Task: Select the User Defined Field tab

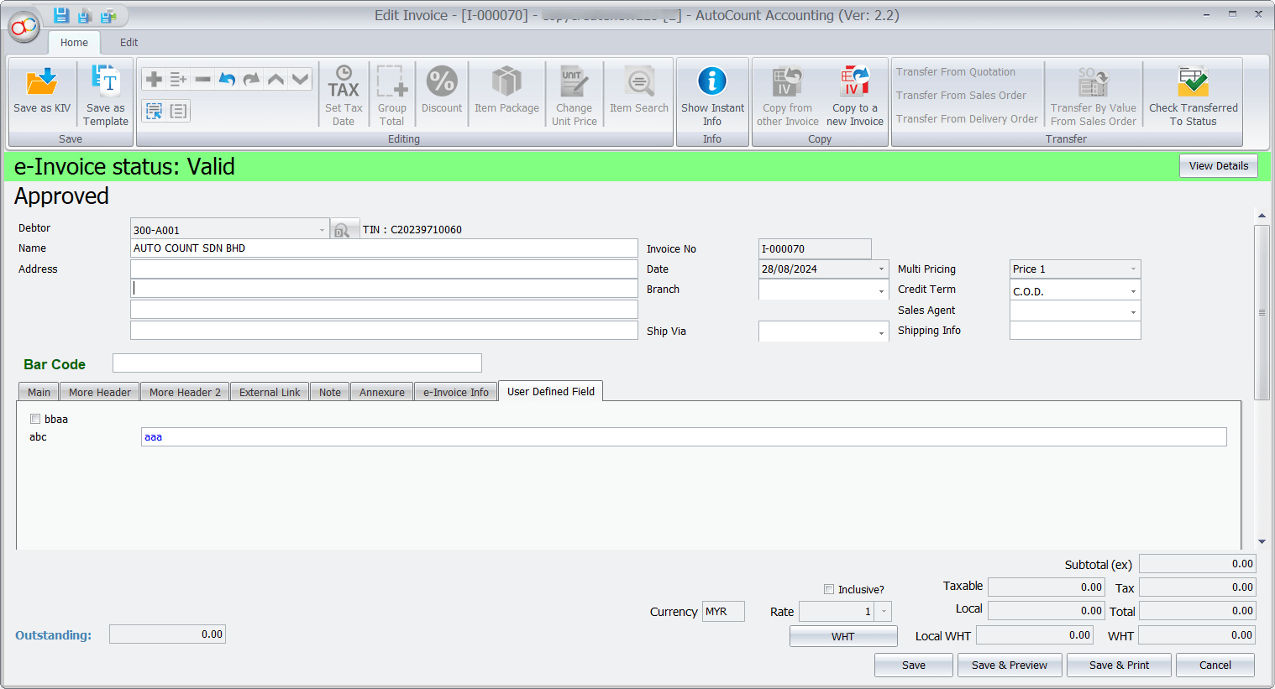Action: point(551,391)
